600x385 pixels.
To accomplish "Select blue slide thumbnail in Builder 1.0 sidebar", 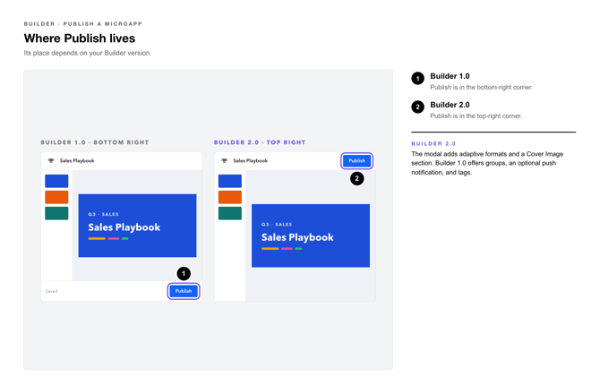I will pos(56,181).
